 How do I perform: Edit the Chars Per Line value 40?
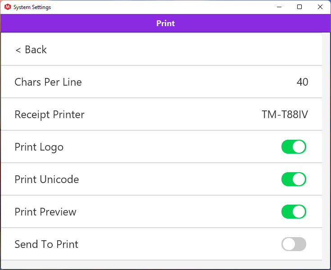click(302, 82)
